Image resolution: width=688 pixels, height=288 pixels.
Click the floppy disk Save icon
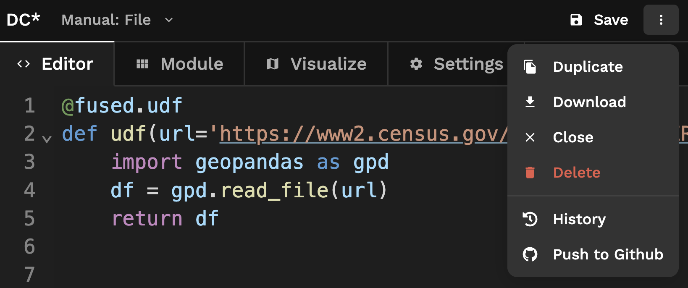point(576,20)
